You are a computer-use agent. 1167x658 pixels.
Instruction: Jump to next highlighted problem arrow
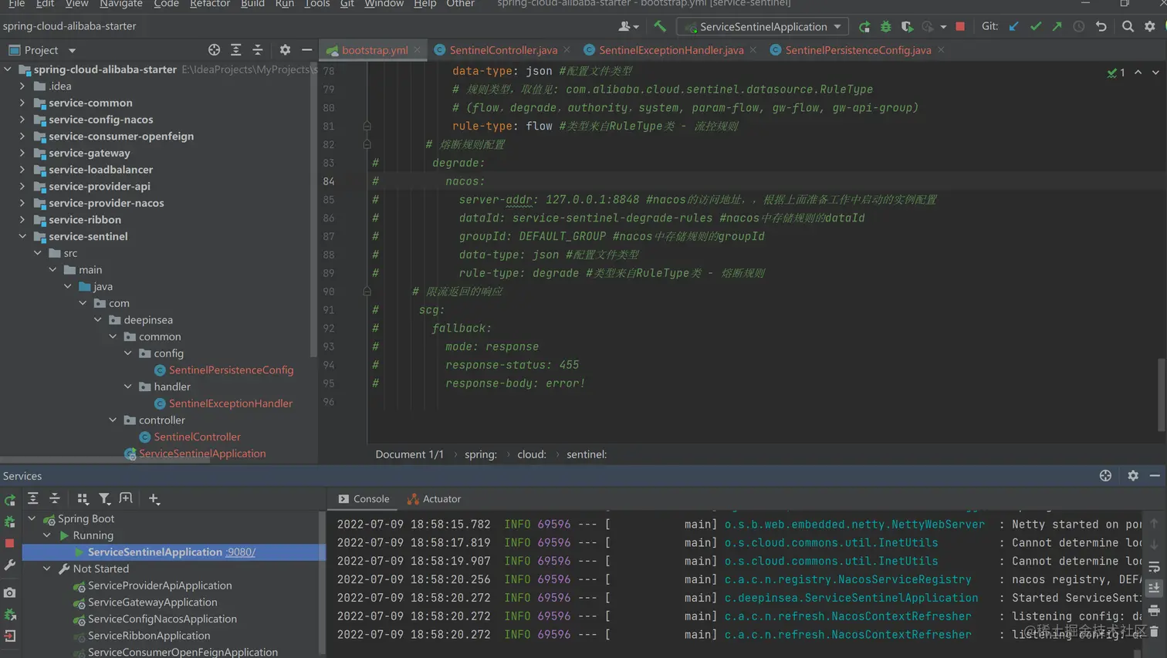1155,73
